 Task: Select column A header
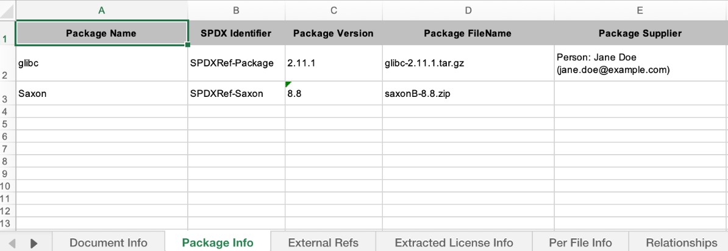pos(101,10)
